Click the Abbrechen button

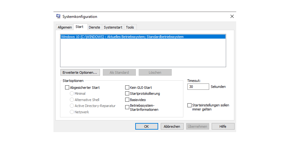point(172,126)
